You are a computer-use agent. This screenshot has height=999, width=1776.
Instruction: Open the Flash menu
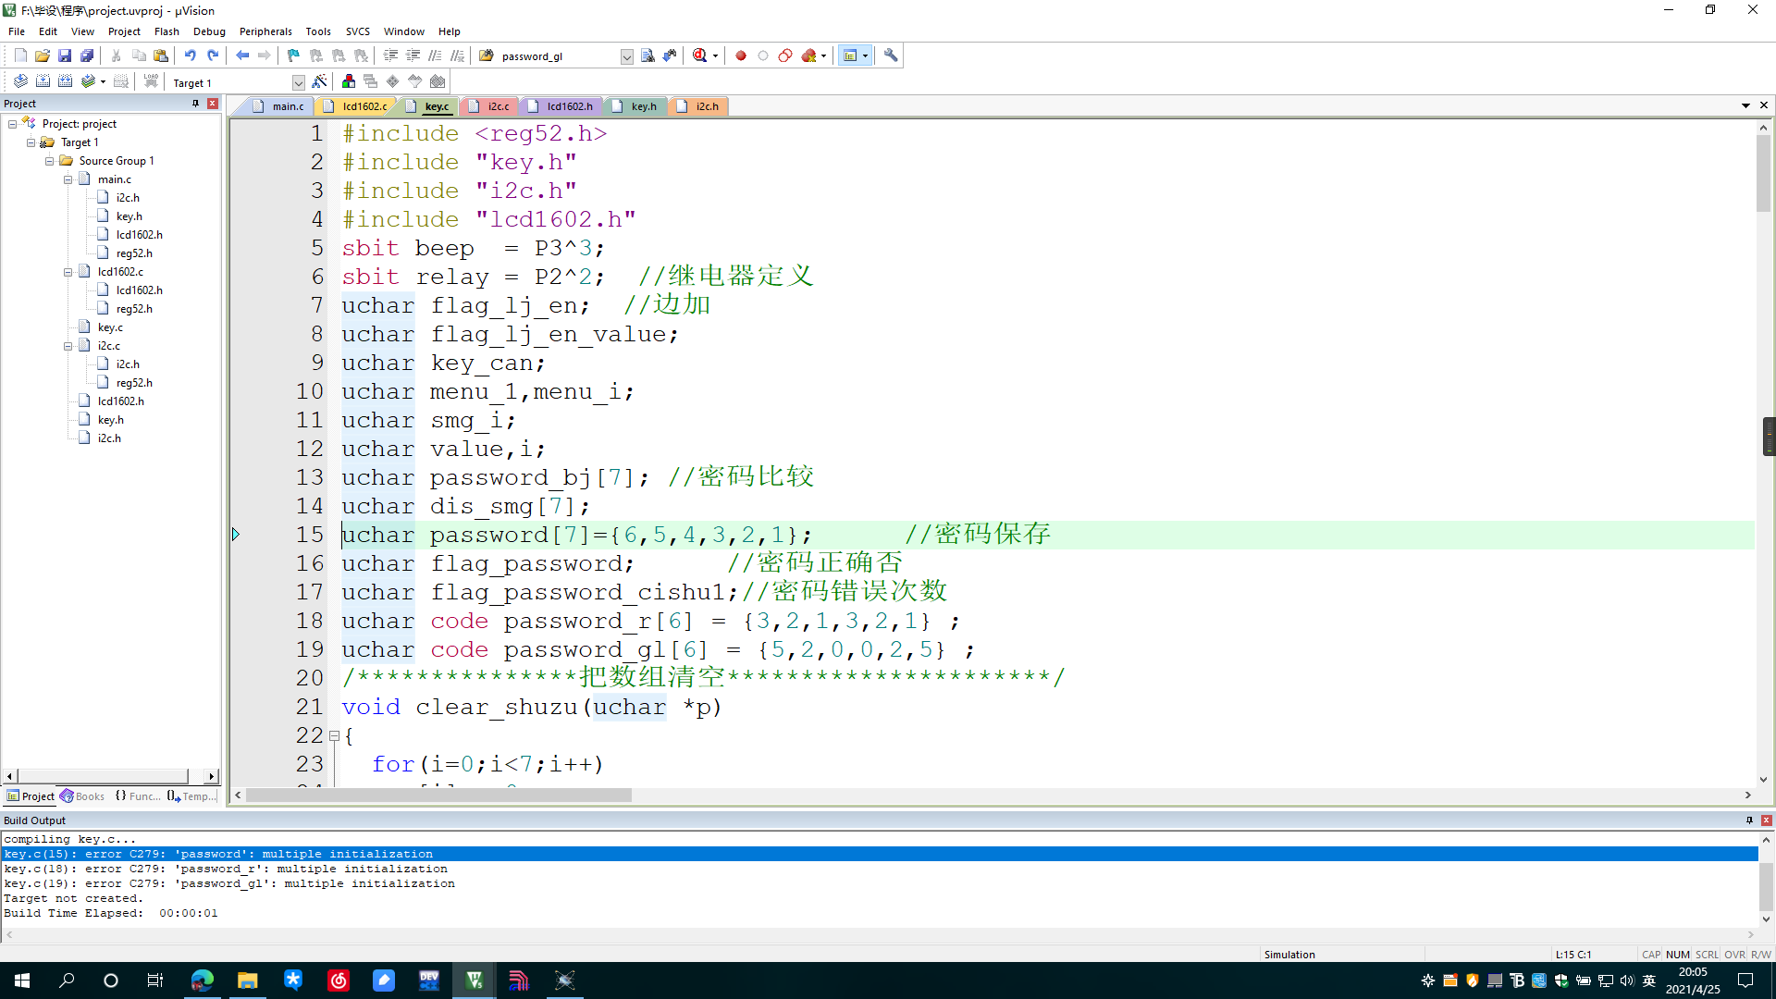pyautogui.click(x=166, y=31)
